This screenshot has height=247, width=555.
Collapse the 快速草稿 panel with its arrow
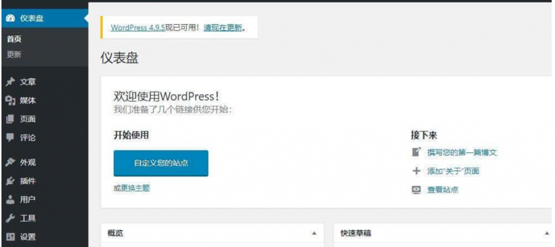pos(546,233)
